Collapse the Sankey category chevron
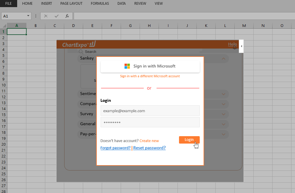This screenshot has width=295, height=193. coord(223,59)
